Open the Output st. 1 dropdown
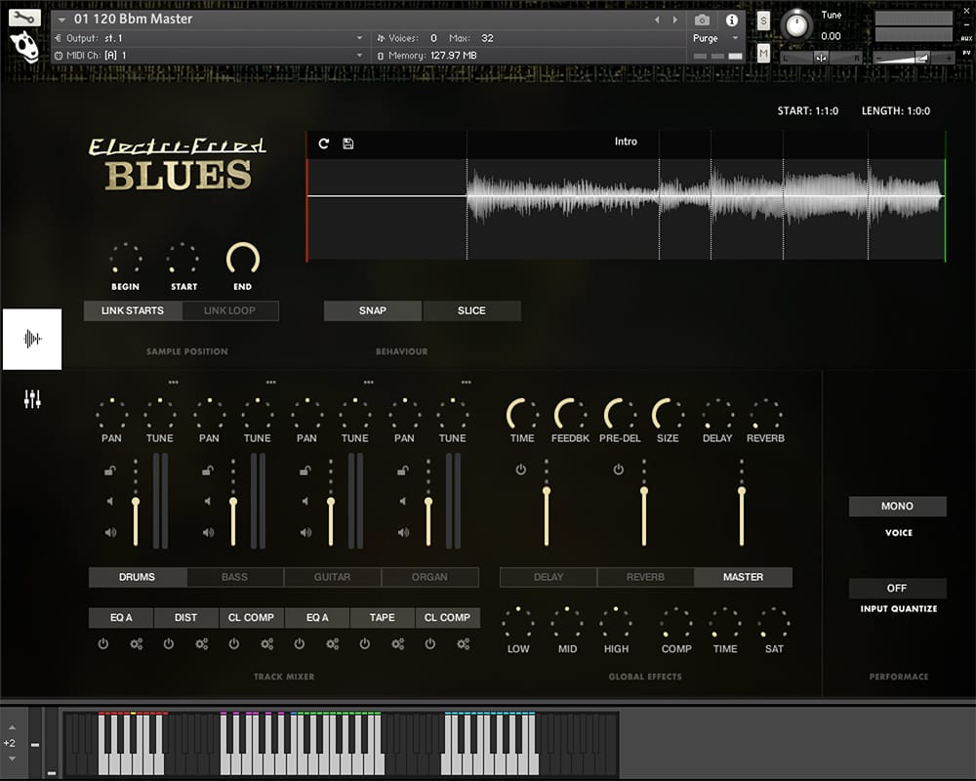The height and width of the screenshot is (781, 976). pos(359,38)
